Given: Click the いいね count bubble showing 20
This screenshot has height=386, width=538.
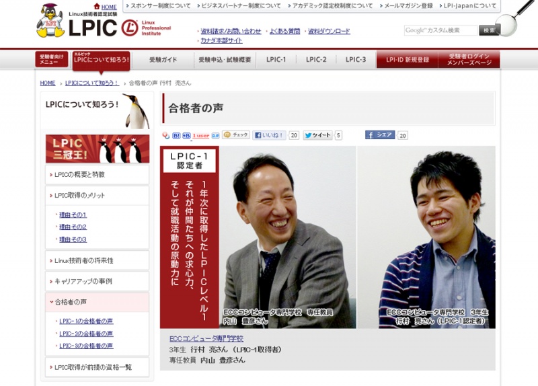Looking at the screenshot, I should (x=294, y=136).
